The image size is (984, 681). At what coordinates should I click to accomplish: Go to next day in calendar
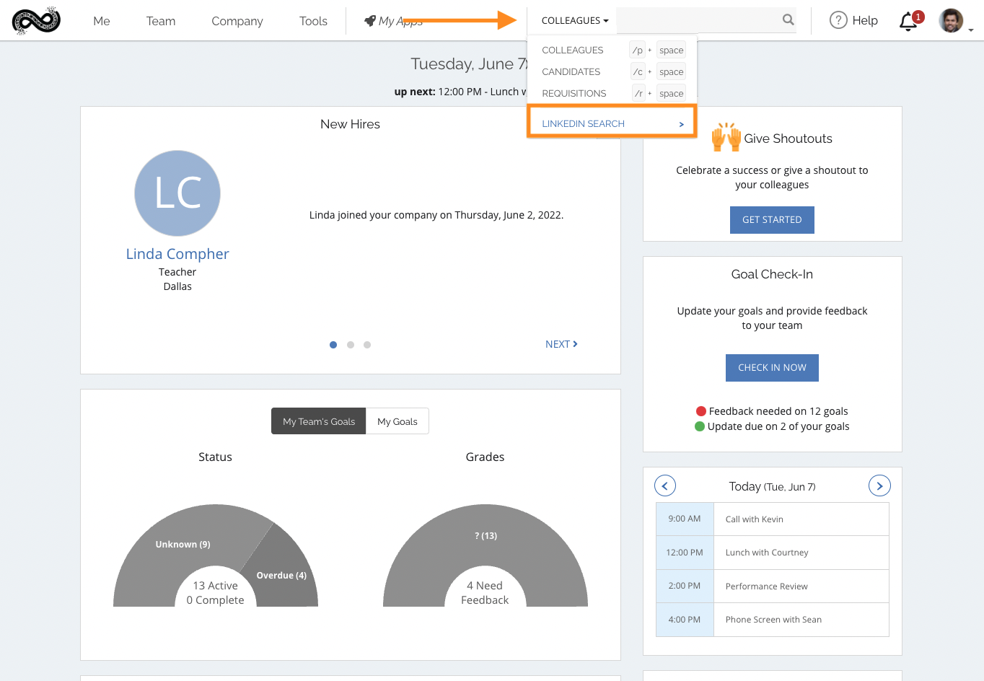pyautogui.click(x=879, y=486)
